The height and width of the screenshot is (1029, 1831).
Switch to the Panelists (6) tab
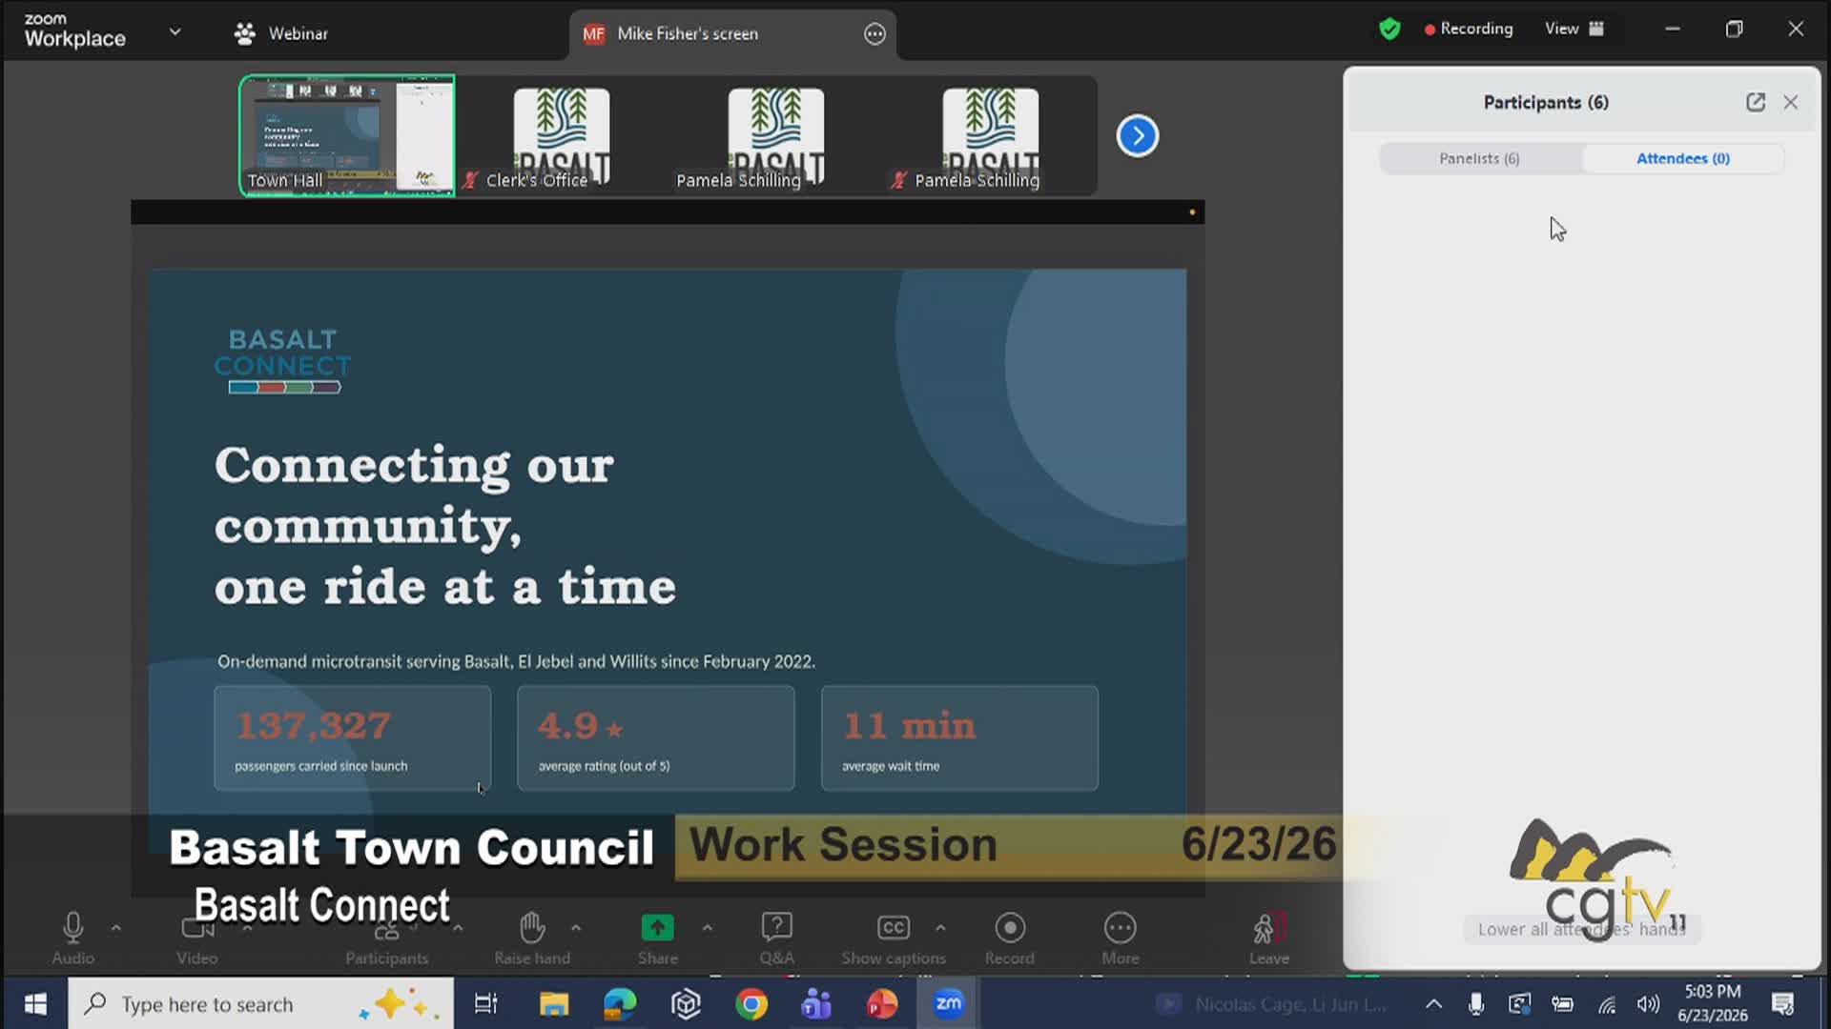(1479, 158)
